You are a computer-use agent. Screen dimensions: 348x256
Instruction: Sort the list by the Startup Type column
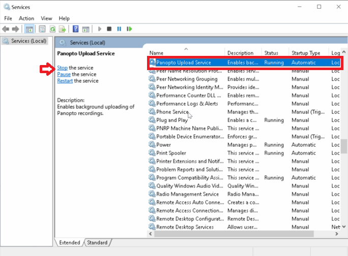306,53
